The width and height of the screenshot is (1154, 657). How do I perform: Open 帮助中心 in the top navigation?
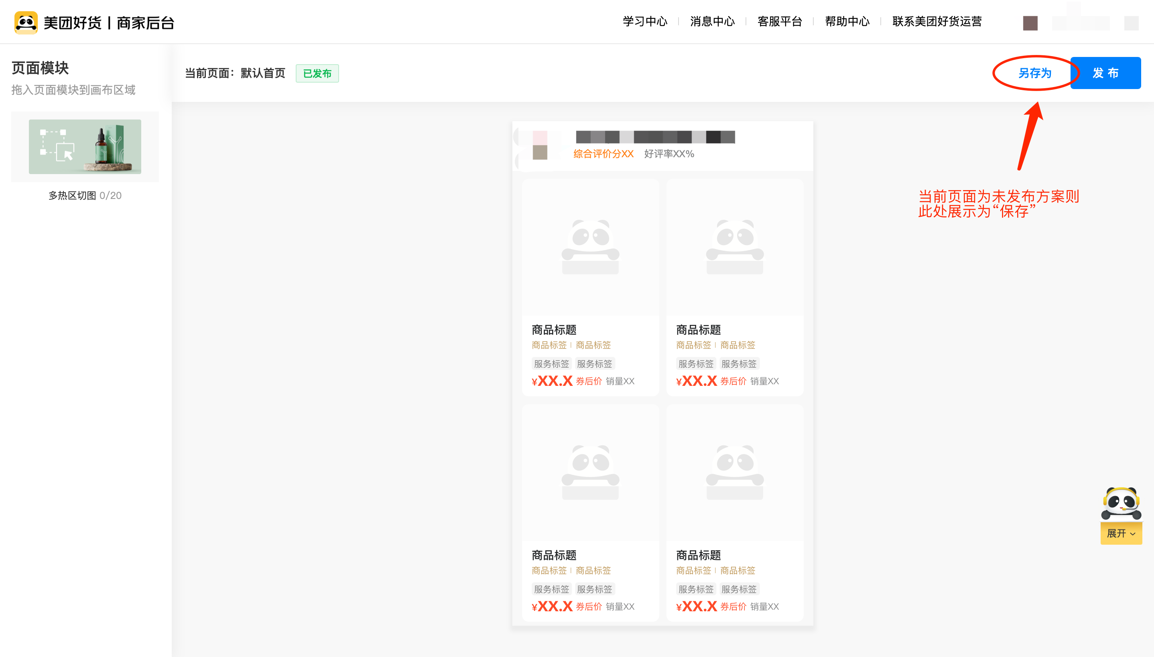[847, 22]
